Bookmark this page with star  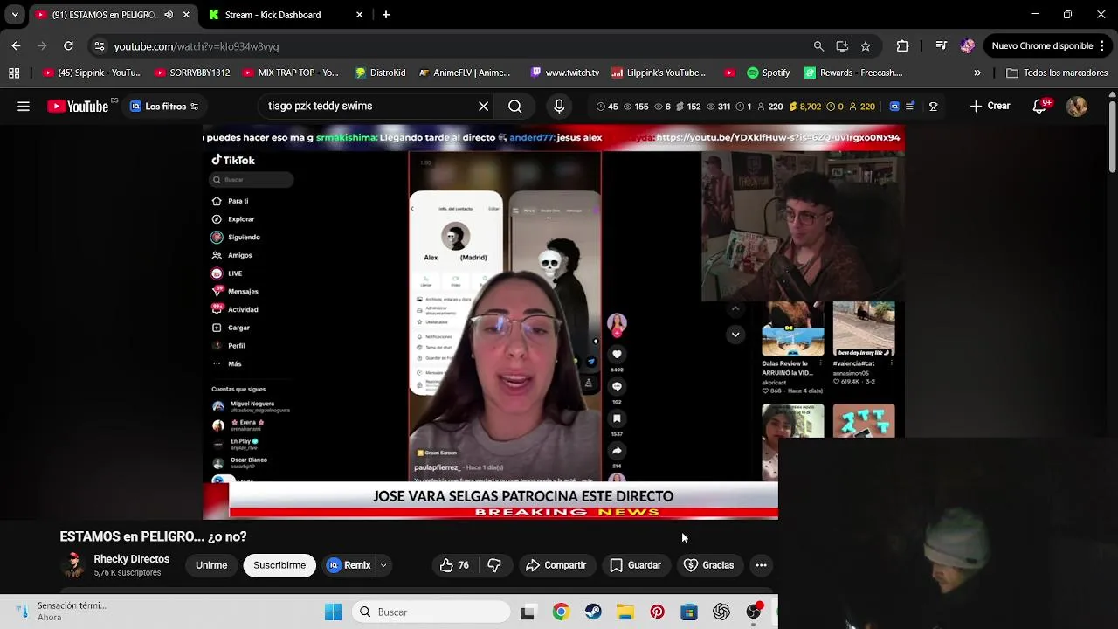[x=866, y=46]
